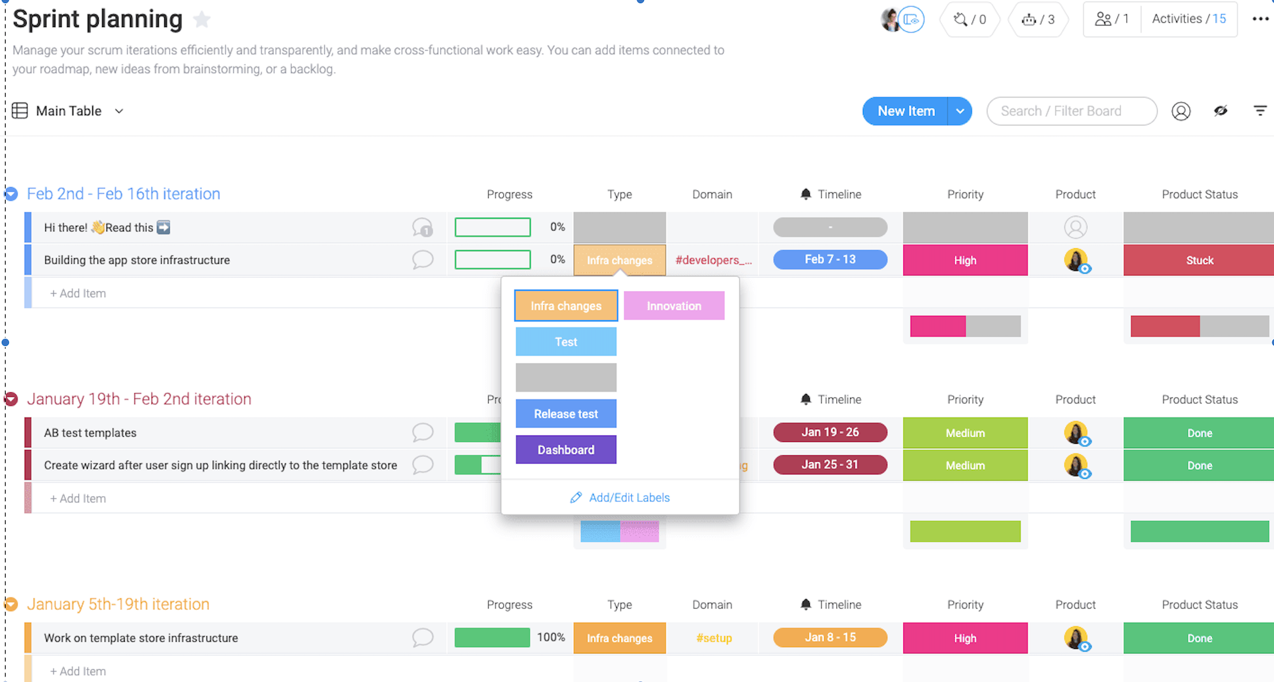This screenshot has height=682, width=1274.
Task: Click Product Status header in first group
Action: (1199, 194)
